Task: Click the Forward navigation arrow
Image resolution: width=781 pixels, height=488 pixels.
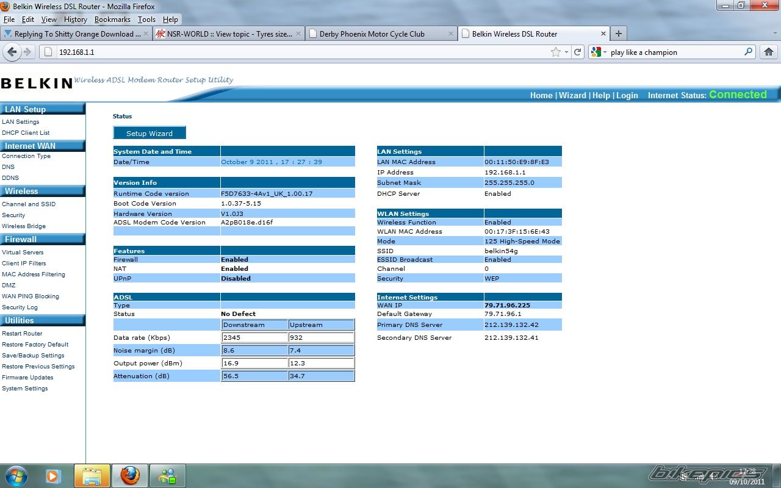Action: pos(27,52)
